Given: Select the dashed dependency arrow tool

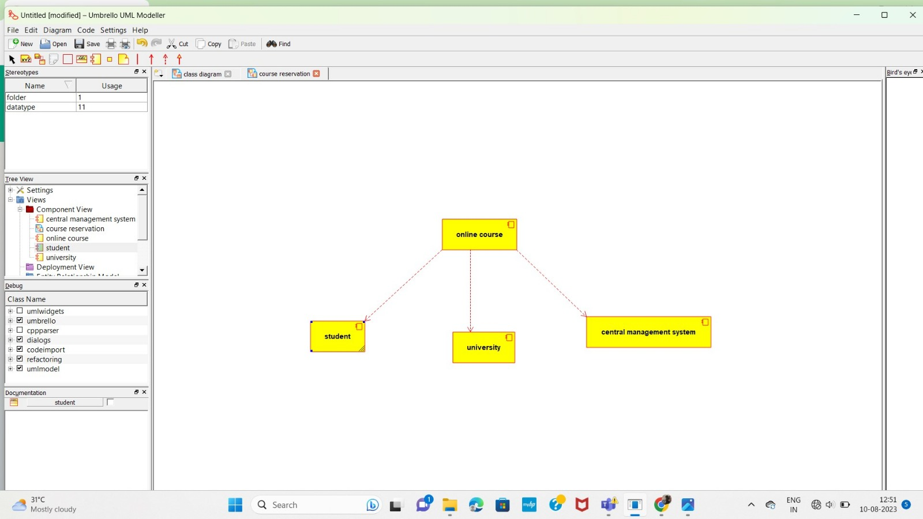Looking at the screenshot, I should [166, 59].
